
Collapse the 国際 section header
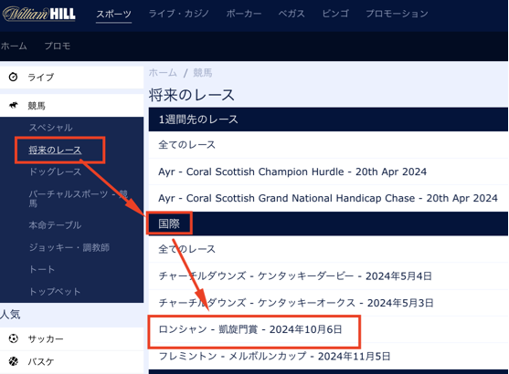328,223
